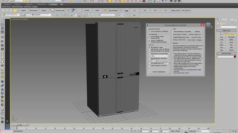Enable add prefix to converted mtls

point(149,54)
